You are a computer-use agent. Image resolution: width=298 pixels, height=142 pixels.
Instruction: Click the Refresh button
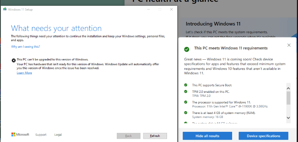155,136
